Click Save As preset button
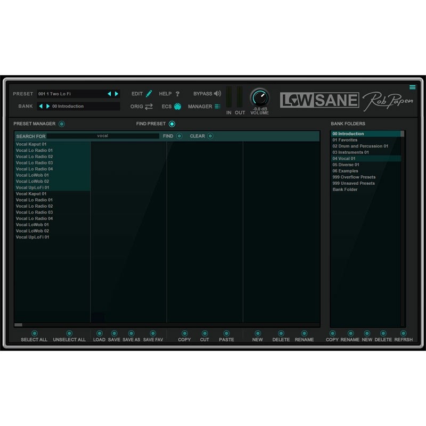 pos(131,333)
